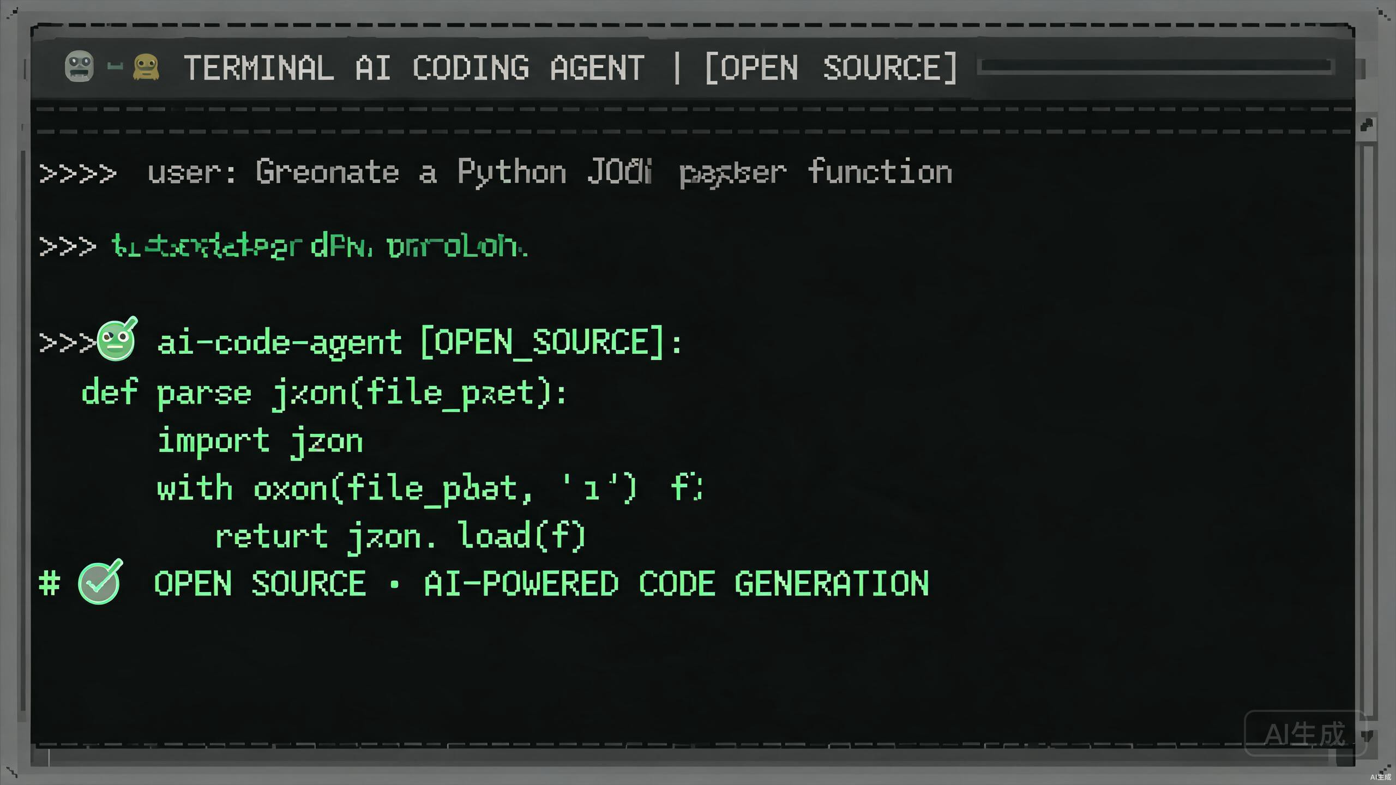Click the green agent face icon beside ai-code-agent

tap(117, 340)
